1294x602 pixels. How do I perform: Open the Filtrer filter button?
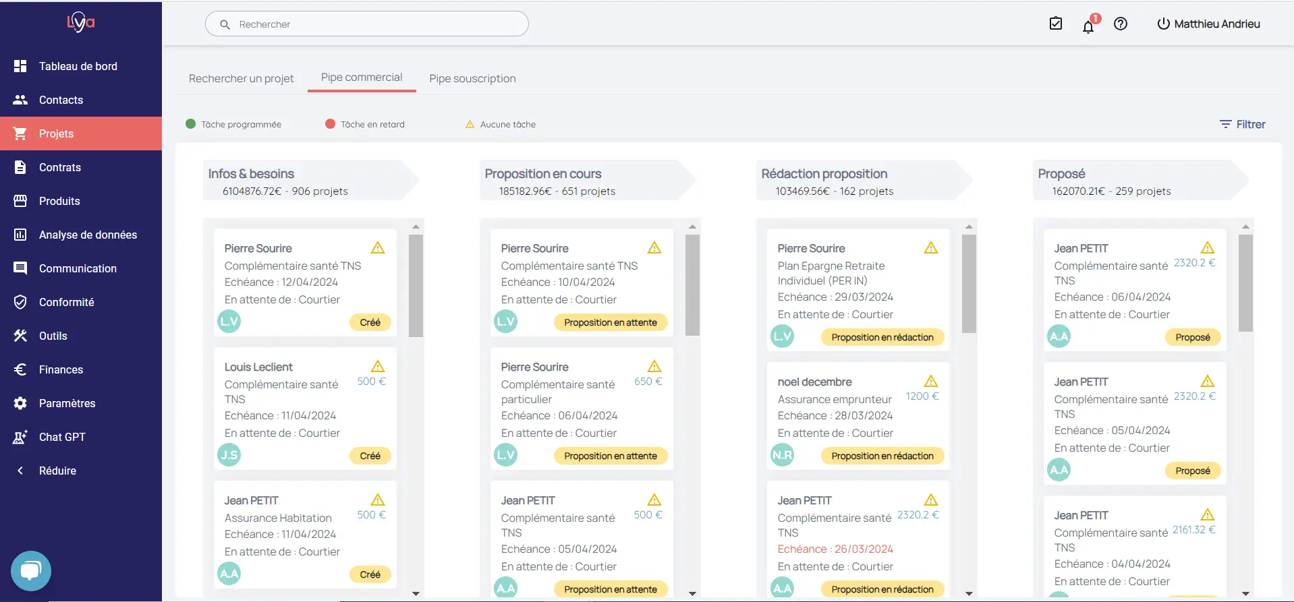[1242, 124]
